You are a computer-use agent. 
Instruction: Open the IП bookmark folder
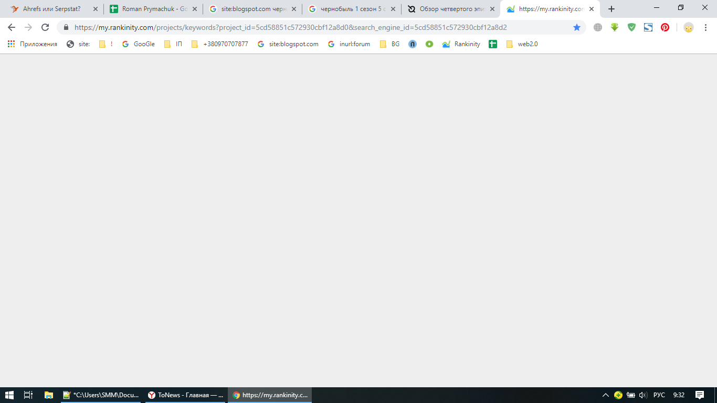[173, 44]
